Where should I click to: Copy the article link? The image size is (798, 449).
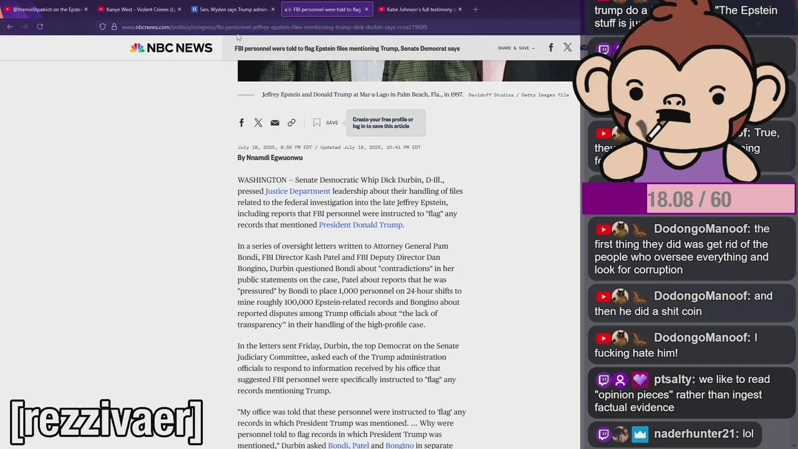click(x=291, y=123)
